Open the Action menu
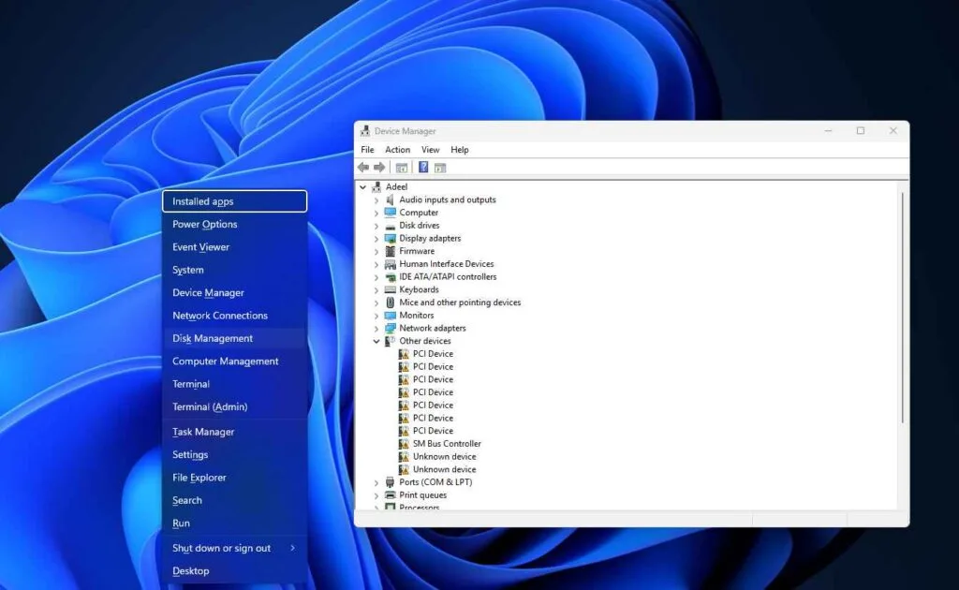Screen dimensions: 959x590 click(x=397, y=150)
